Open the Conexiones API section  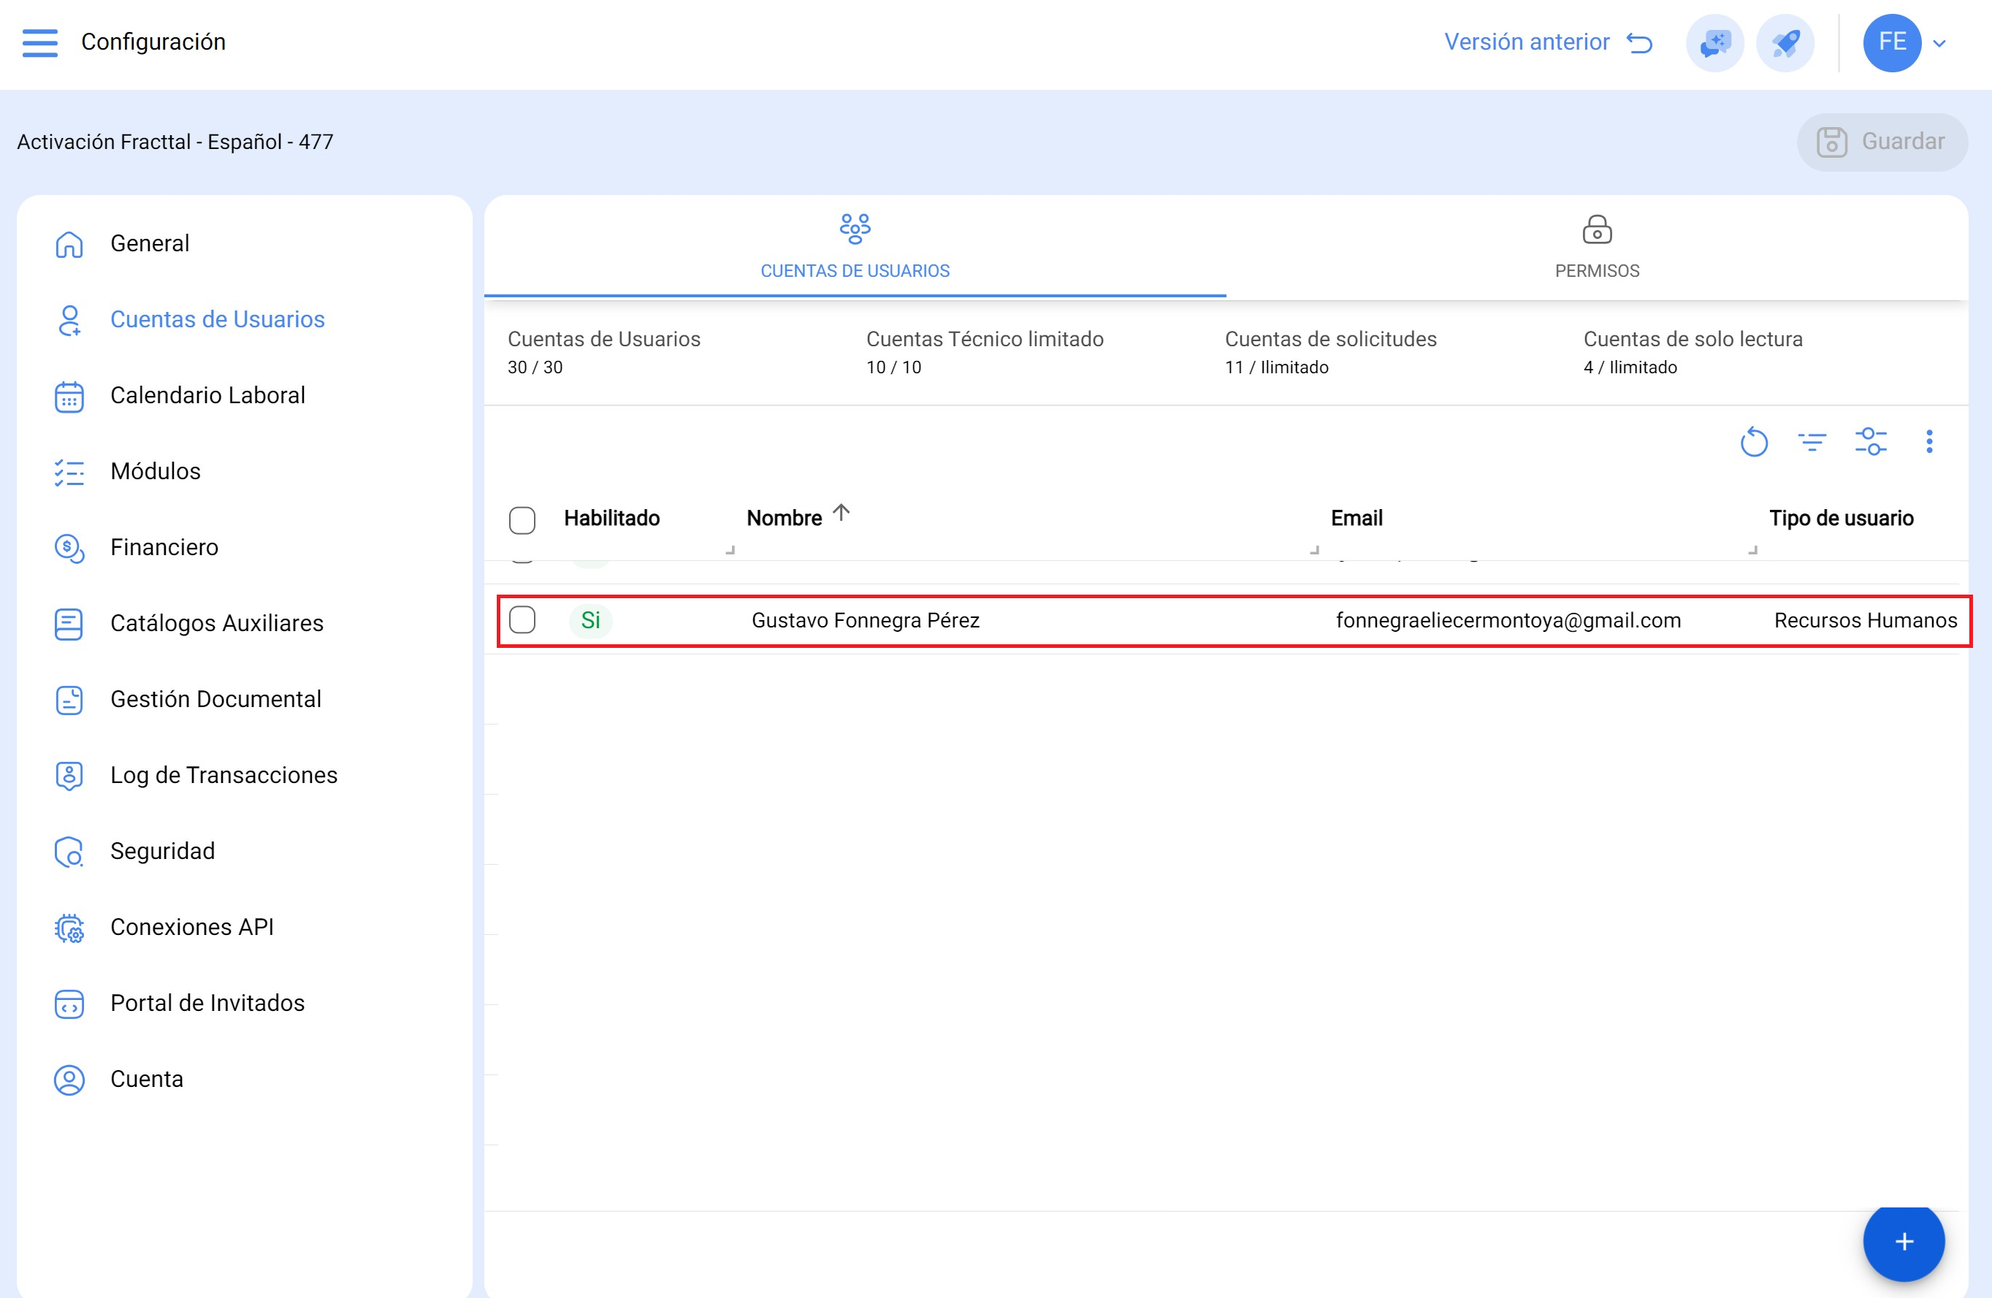click(x=191, y=927)
